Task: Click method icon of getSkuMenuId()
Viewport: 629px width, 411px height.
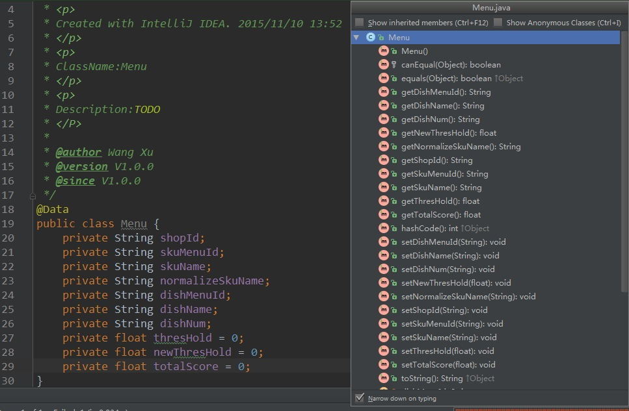Action: pyautogui.click(x=384, y=173)
